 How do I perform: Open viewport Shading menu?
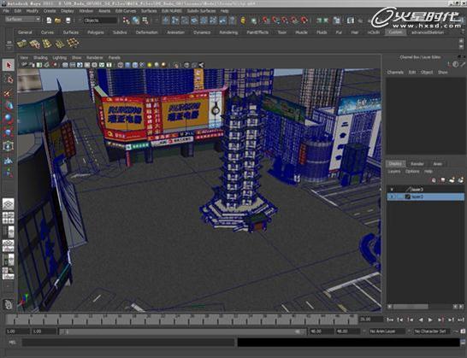coord(40,57)
